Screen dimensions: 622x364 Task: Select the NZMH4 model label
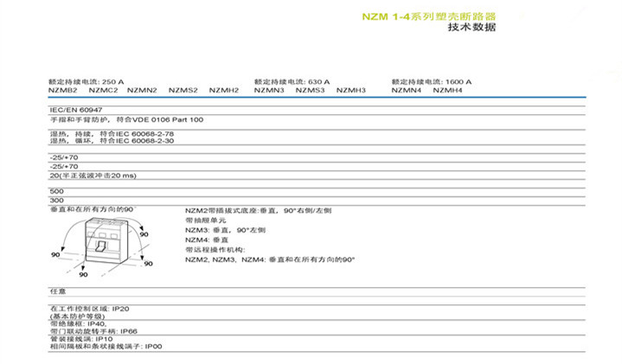(447, 90)
